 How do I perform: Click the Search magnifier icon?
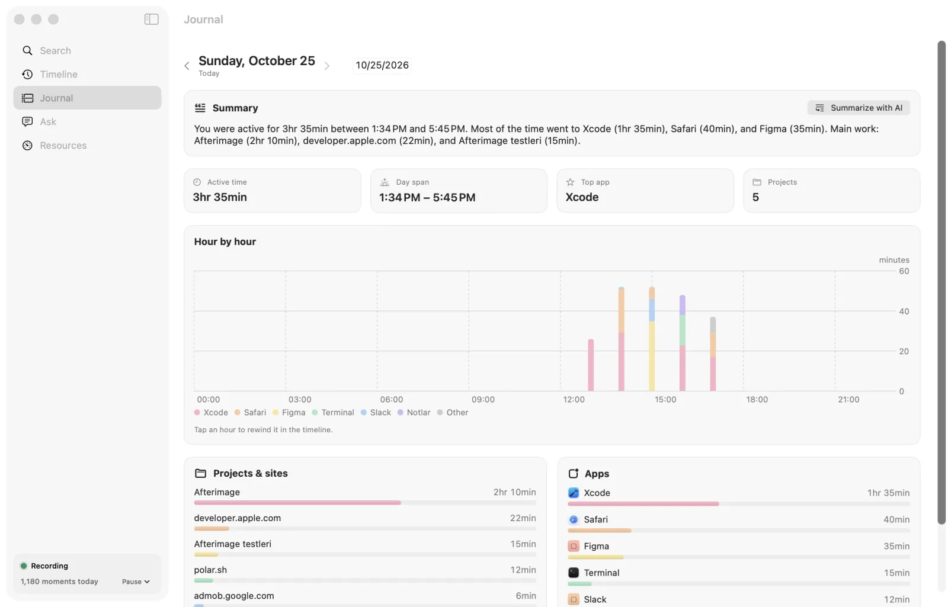click(x=27, y=51)
